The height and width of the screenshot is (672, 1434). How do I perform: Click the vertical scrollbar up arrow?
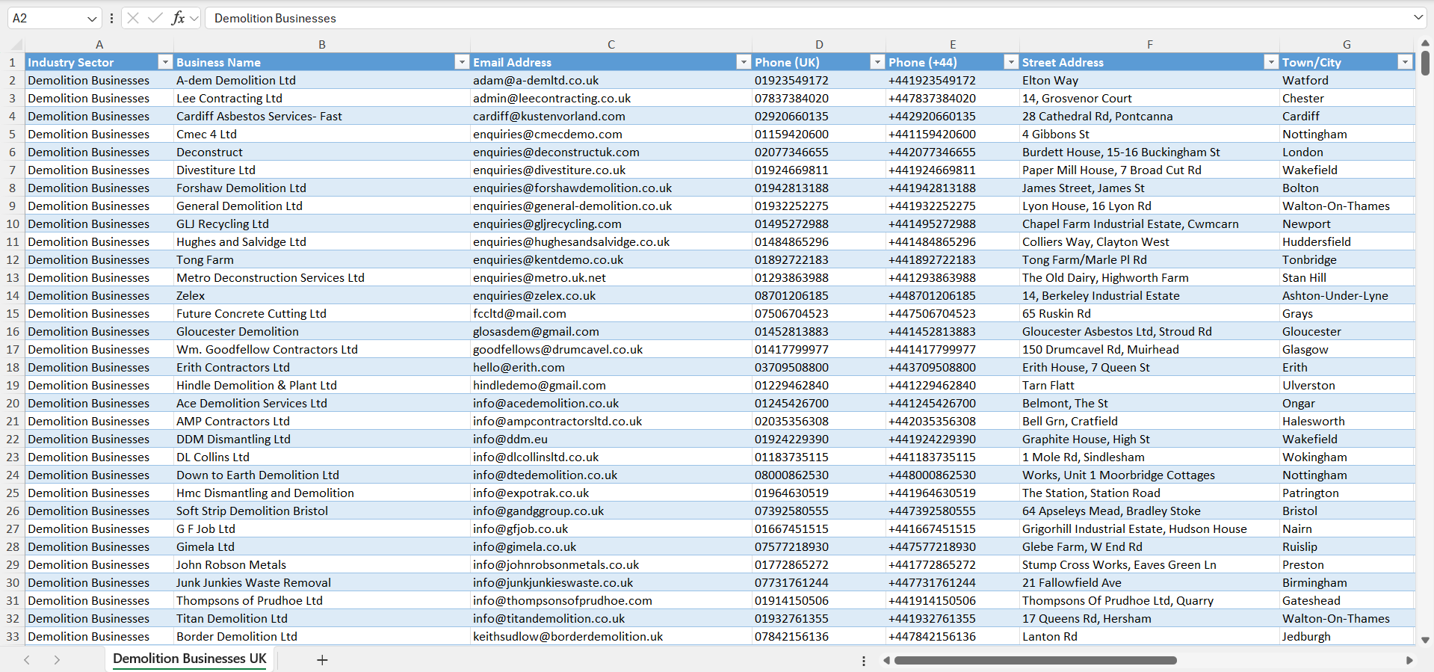coord(1425,43)
